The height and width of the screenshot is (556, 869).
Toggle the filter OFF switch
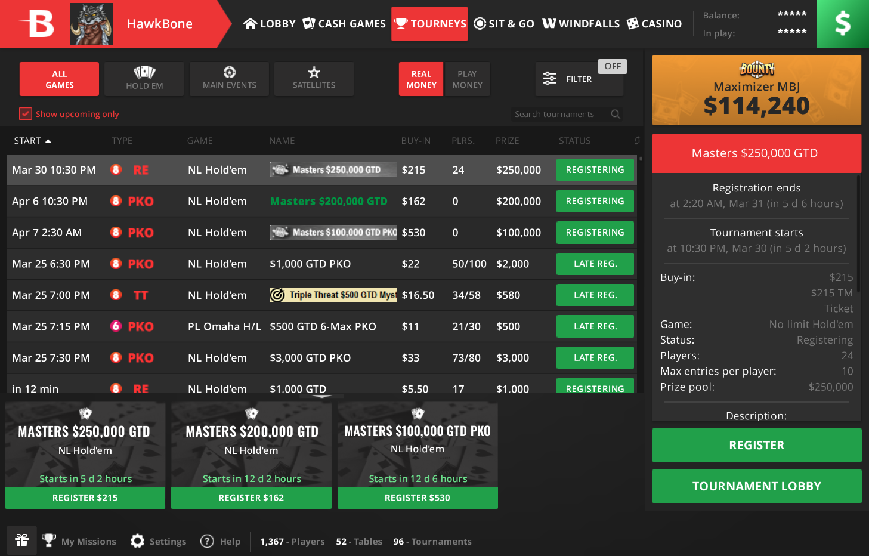click(x=612, y=66)
